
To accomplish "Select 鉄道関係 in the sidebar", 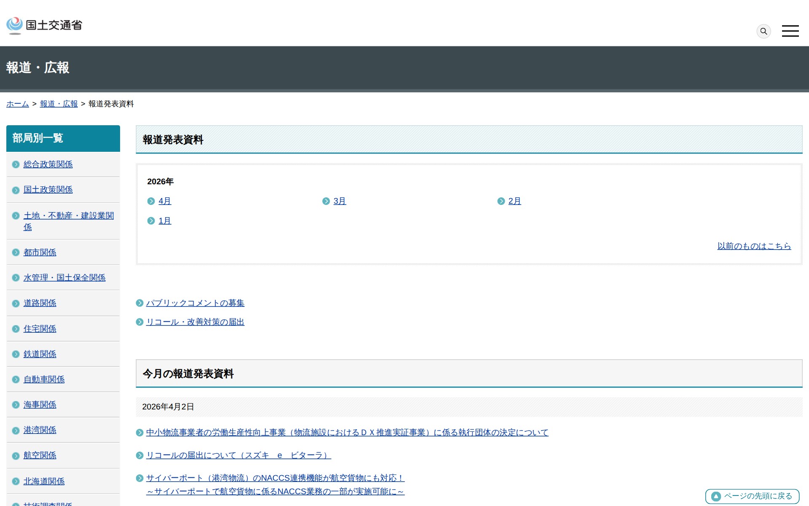I will pyautogui.click(x=40, y=354).
